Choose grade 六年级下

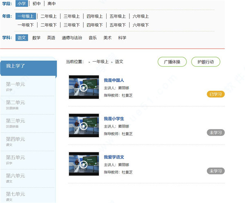pyautogui.click(x=140, y=25)
